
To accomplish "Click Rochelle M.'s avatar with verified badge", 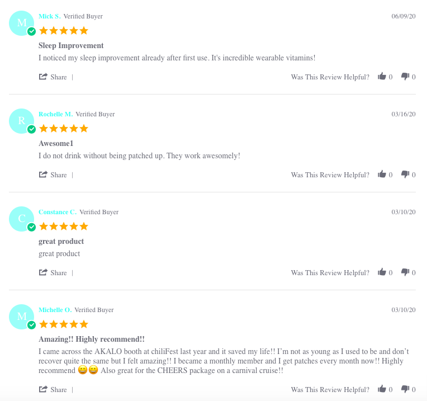I will click(x=22, y=121).
